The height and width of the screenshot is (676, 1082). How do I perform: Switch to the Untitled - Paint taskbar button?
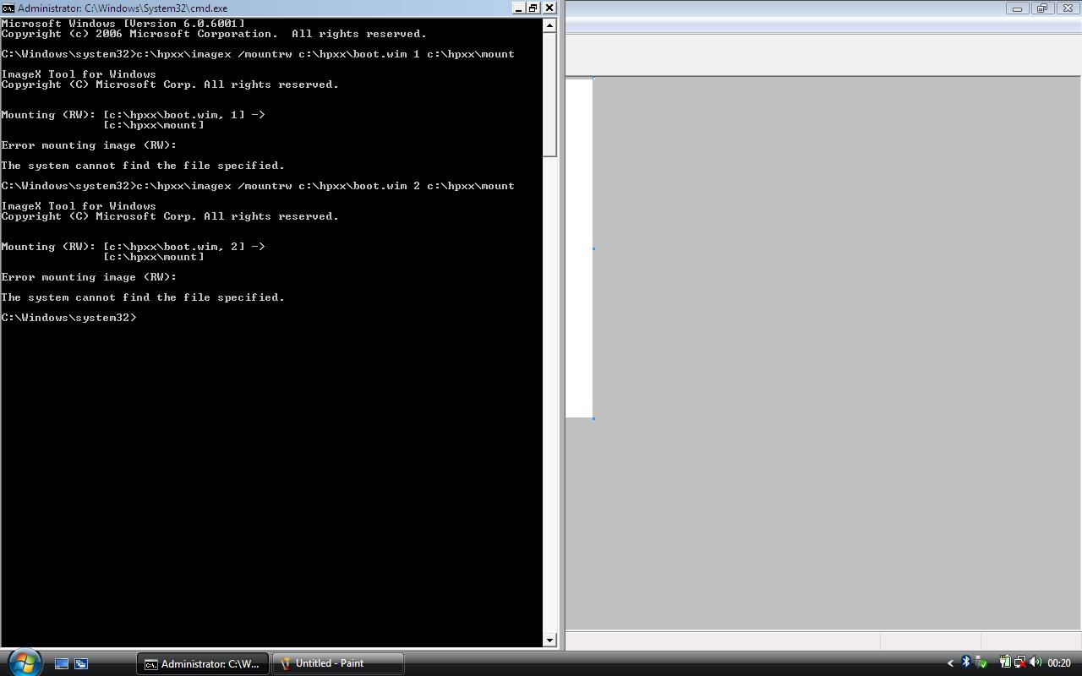pos(337,663)
